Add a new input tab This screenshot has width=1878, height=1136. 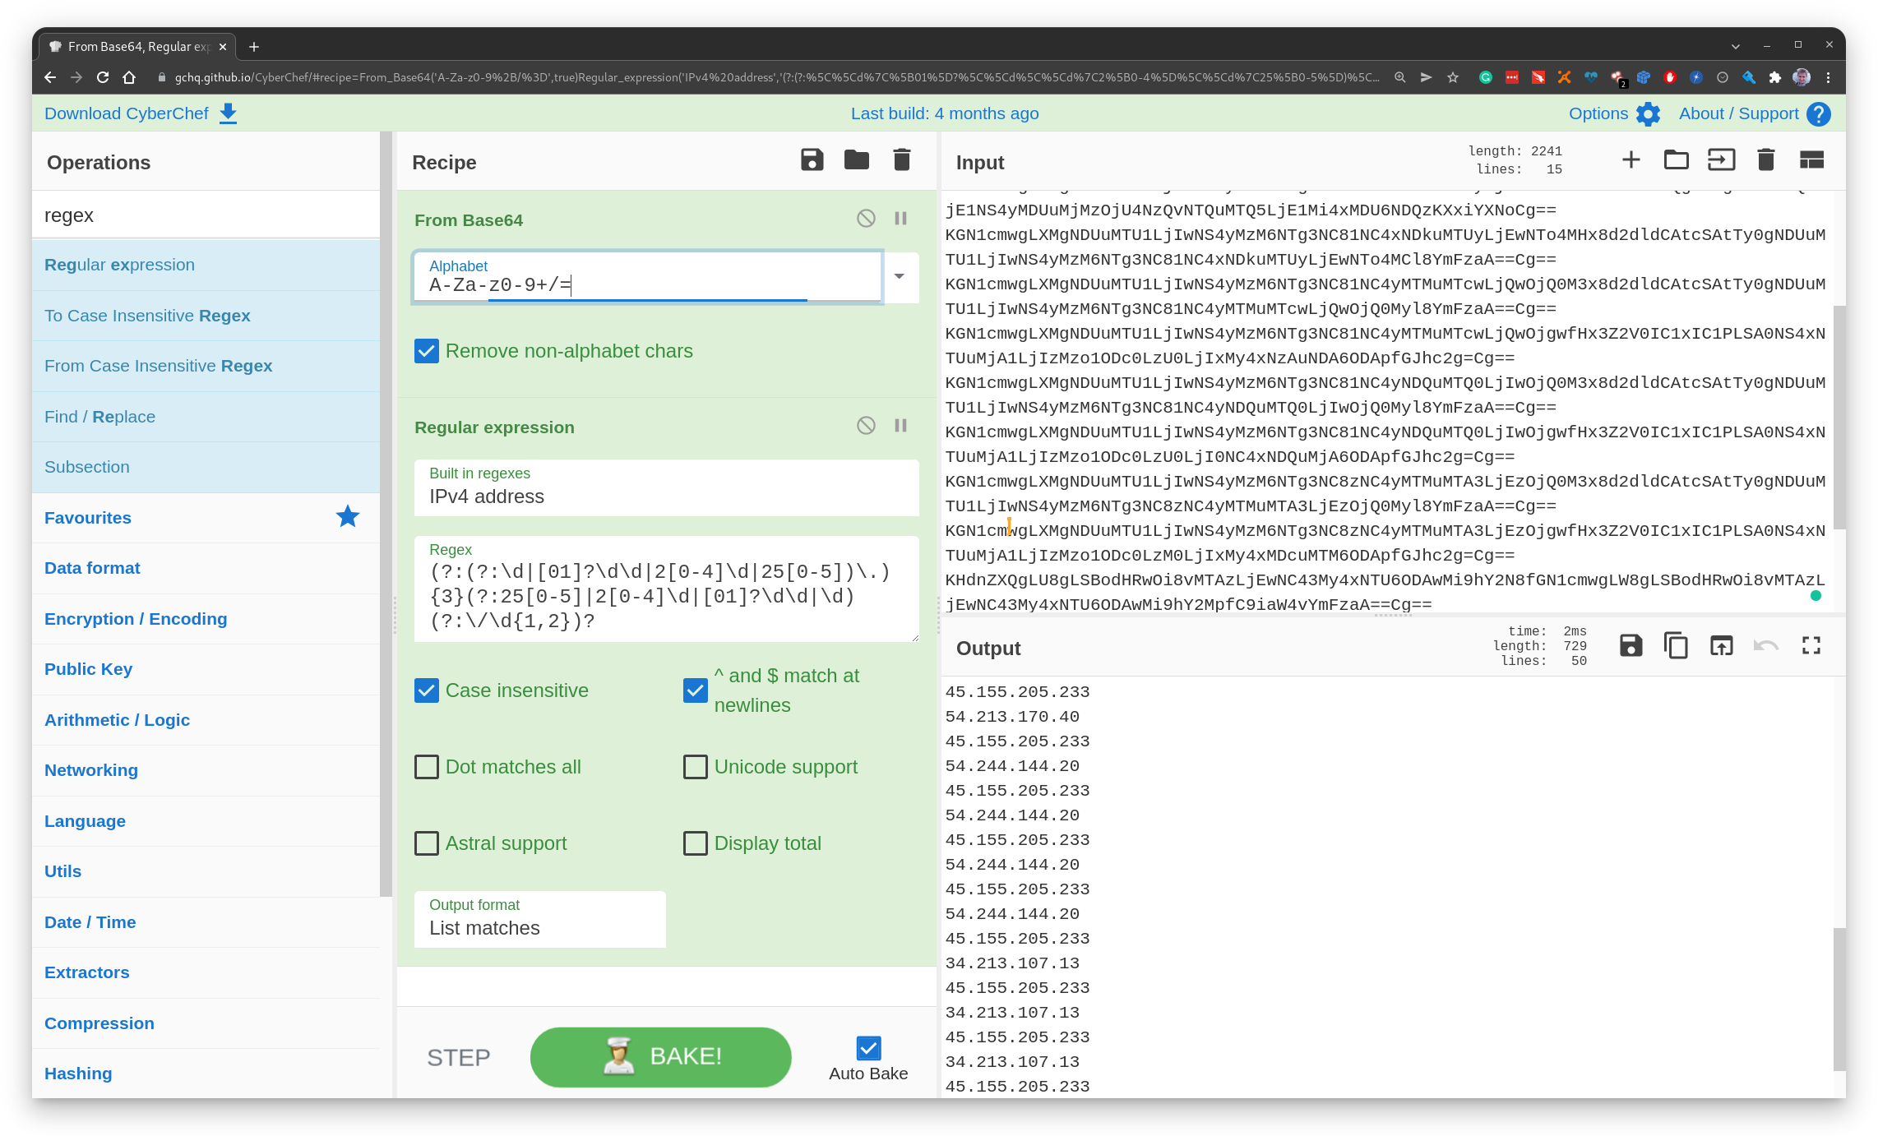point(1631,160)
